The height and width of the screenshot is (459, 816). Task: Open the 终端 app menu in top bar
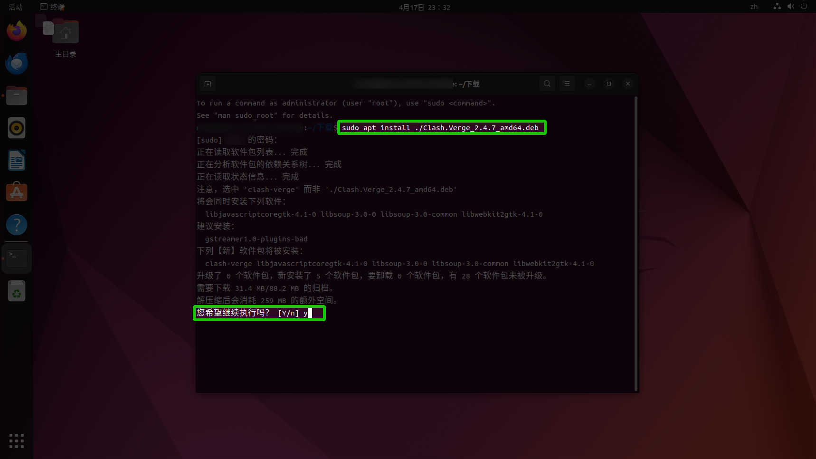(52, 7)
